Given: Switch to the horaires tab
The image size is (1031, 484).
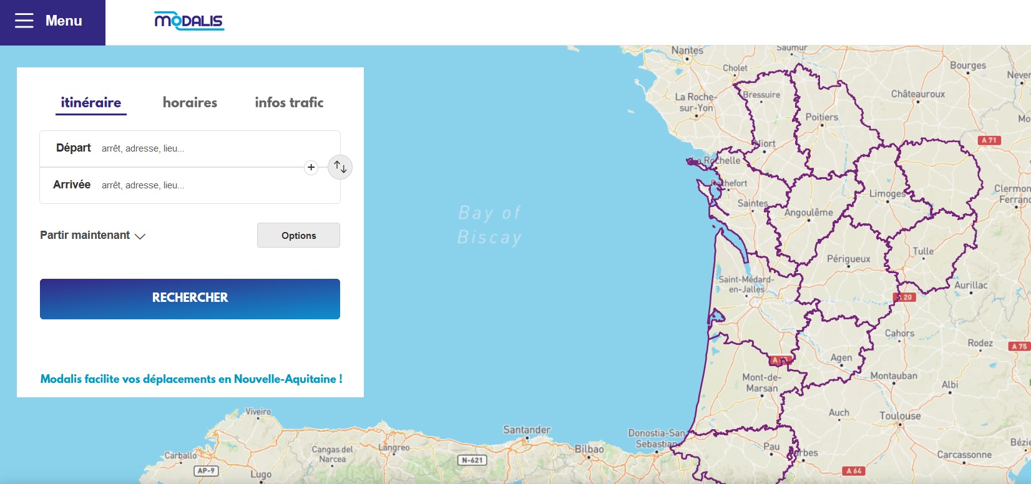Looking at the screenshot, I should pos(190,102).
